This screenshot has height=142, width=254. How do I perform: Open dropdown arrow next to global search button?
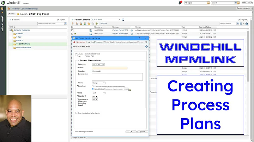point(238,3)
